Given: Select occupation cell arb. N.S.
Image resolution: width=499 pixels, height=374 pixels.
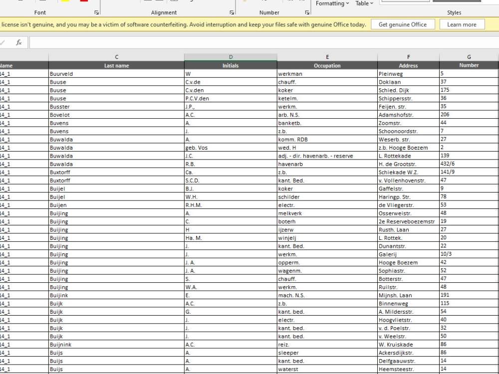Looking at the screenshot, I should [x=327, y=115].
